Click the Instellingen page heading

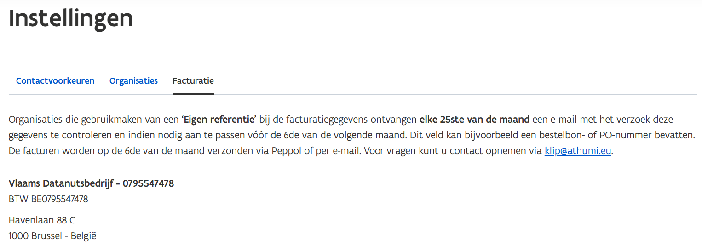(71, 18)
